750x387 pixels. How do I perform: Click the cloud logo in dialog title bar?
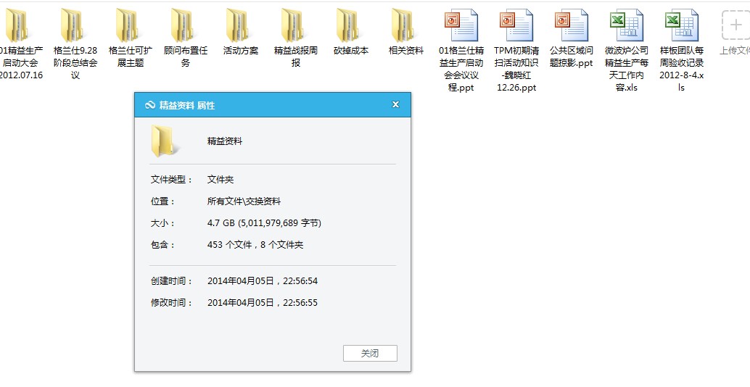pyautogui.click(x=150, y=105)
